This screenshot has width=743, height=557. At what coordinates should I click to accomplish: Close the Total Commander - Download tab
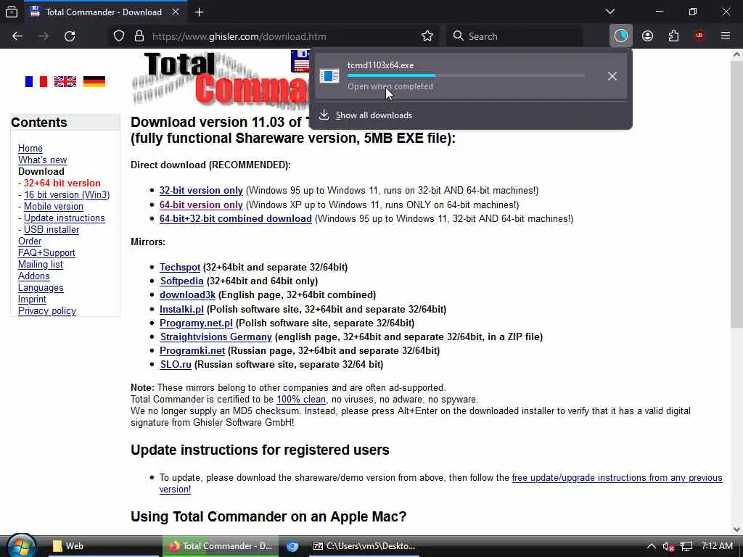[176, 12]
